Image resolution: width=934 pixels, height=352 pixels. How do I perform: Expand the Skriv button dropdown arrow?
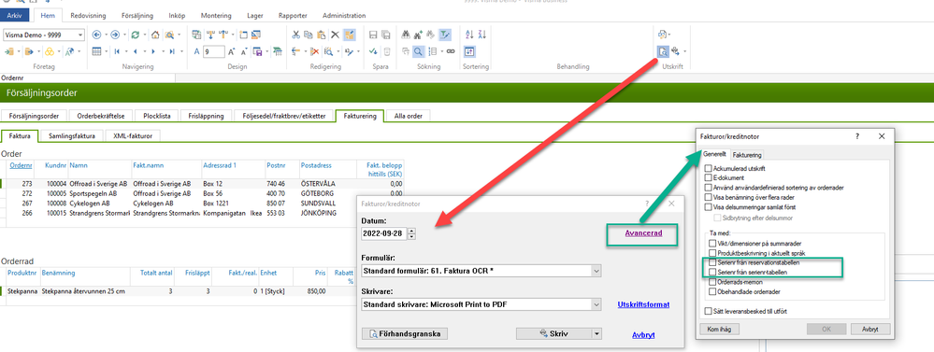pyautogui.click(x=596, y=333)
